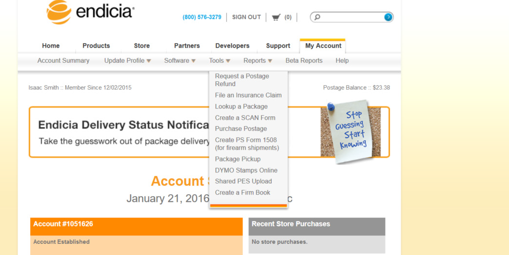The height and width of the screenshot is (255, 509).
Task: Open the shopping cart icon
Action: click(x=276, y=17)
